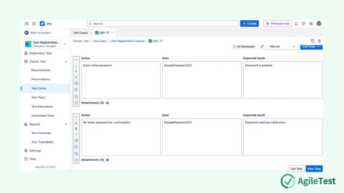Switch to the Test Cases tab
The width and height of the screenshot is (344, 193).
tap(80, 33)
